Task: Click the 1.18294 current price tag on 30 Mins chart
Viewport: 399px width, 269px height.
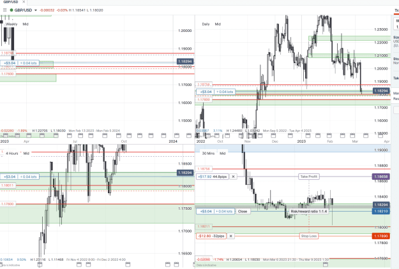Action: tap(381, 205)
